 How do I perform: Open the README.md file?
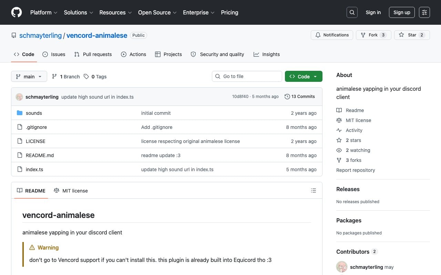(40, 155)
